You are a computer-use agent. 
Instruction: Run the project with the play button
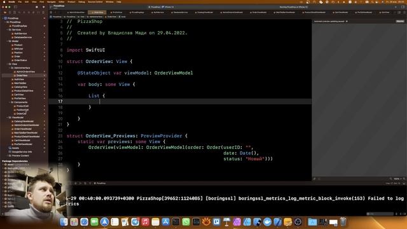click(x=44, y=7)
